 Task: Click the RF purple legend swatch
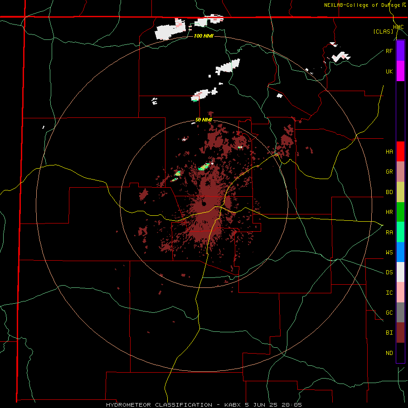coord(400,51)
